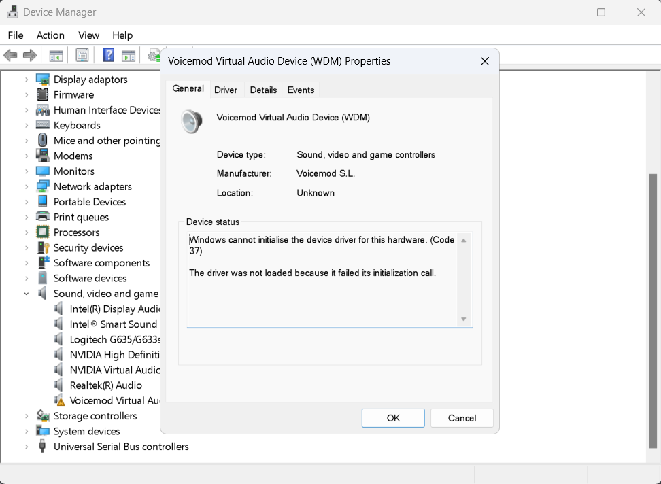
Task: Click the Properties toolbar icon
Action: tap(82, 56)
